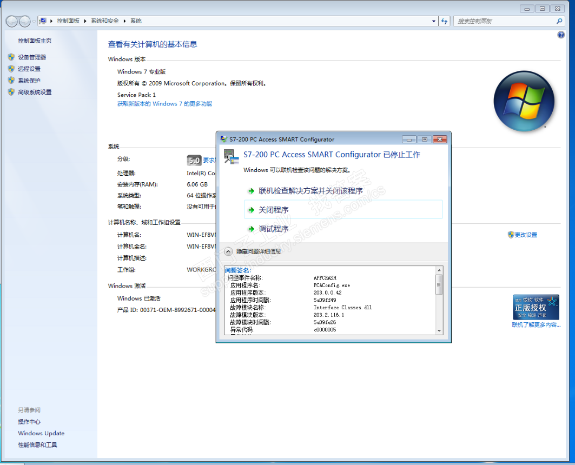Click 203.0.0.42 application version value
The image size is (575, 465).
pos(327,293)
